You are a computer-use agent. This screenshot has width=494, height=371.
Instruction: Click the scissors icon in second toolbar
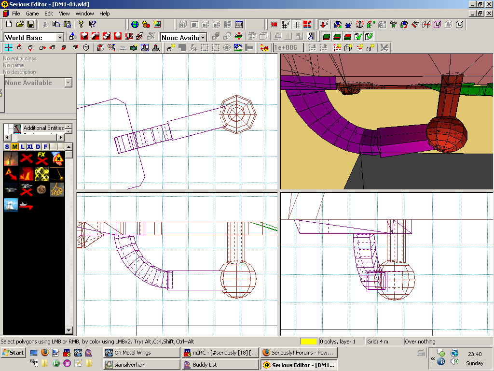311,36
